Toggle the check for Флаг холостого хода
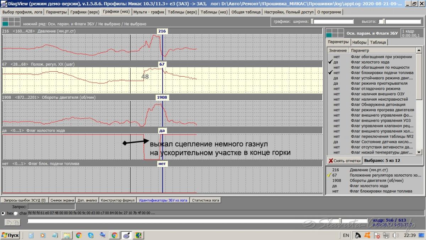 point(331,62)
